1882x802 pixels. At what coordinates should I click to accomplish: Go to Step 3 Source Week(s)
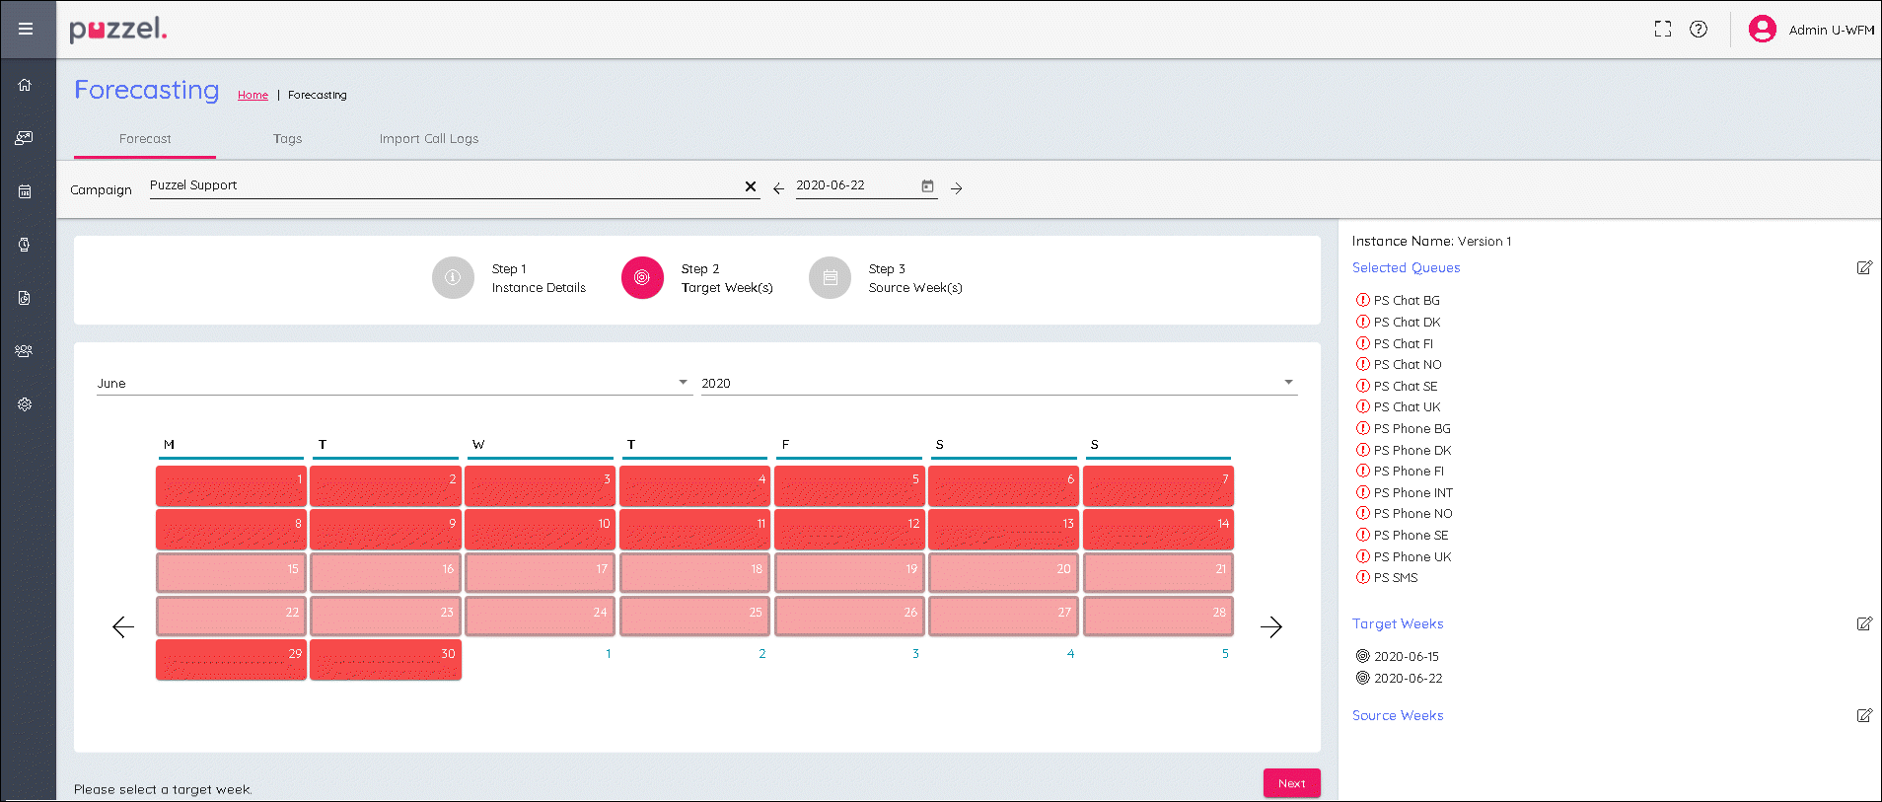(831, 278)
